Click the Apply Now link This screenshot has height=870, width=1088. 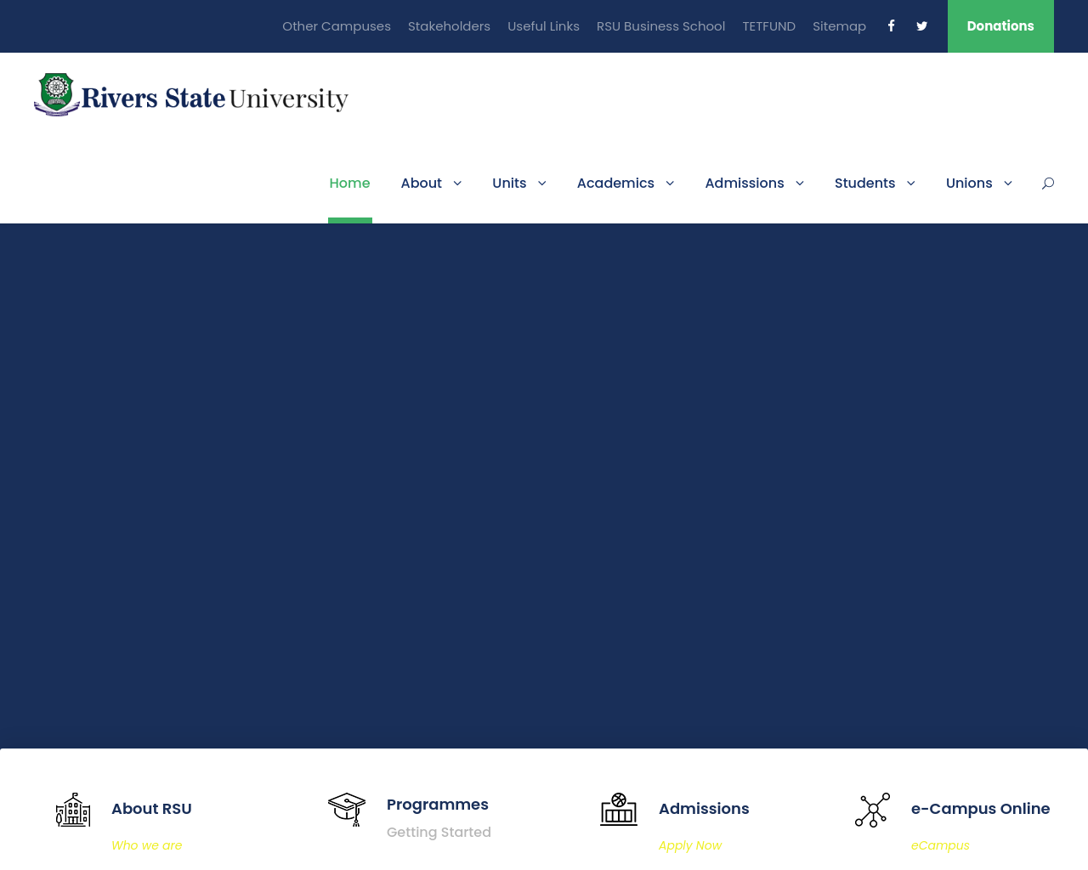coord(690,845)
